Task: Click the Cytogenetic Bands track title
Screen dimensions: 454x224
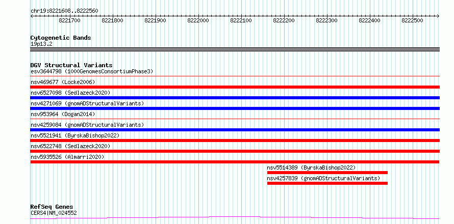Action: [x=61, y=38]
